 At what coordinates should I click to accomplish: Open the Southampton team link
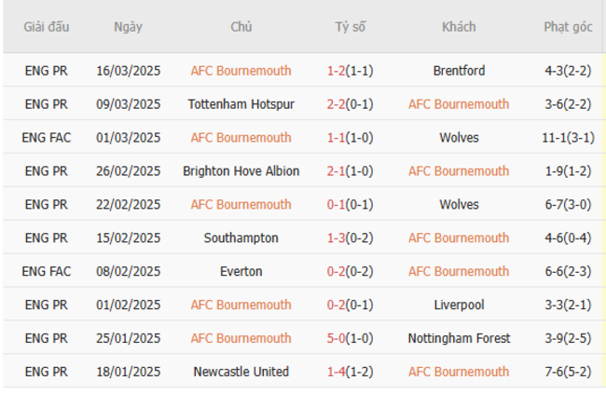[241, 238]
